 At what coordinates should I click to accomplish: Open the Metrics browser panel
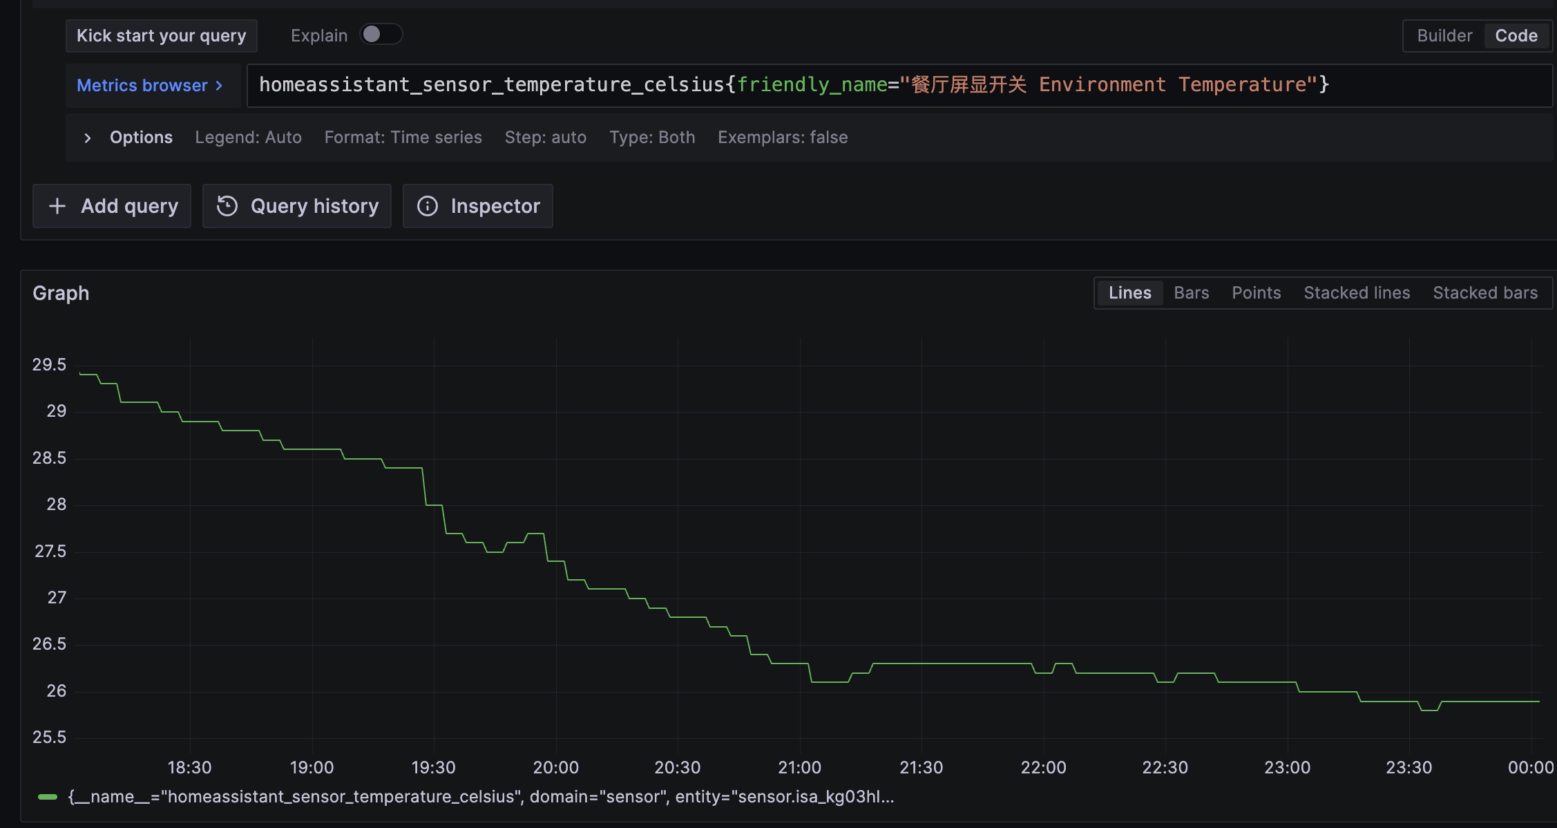pos(142,86)
